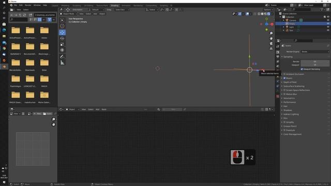Switch to the Layout workspace tab
The width and height of the screenshot is (331, 186).
55,6
